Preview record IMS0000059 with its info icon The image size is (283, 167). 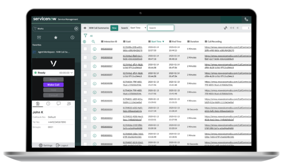[95, 49]
